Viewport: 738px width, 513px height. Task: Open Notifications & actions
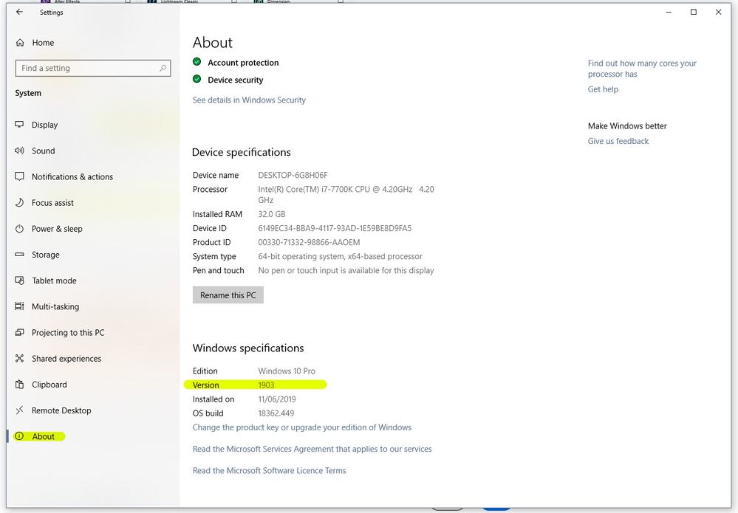tap(72, 177)
